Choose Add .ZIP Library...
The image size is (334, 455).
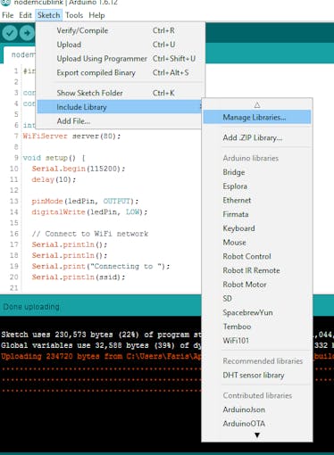257,137
